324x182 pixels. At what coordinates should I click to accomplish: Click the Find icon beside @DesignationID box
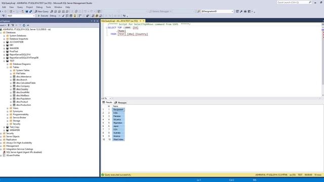199,11
